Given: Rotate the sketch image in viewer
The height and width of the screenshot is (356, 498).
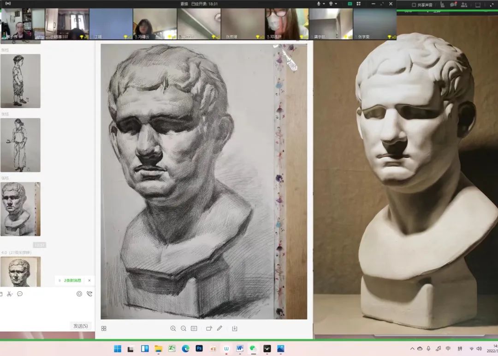Looking at the screenshot, I should (209, 328).
